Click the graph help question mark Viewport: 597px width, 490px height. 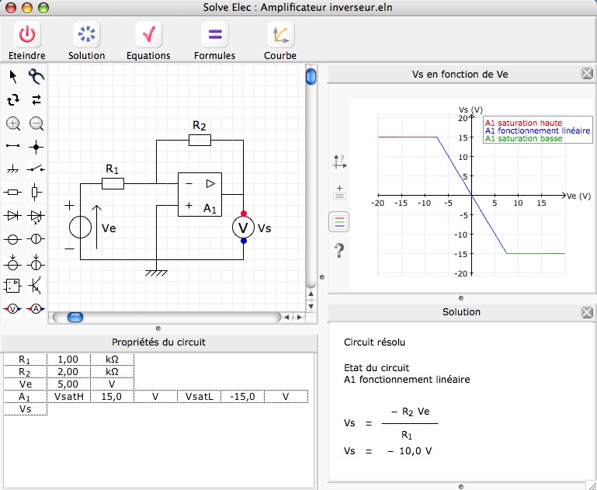point(339,250)
